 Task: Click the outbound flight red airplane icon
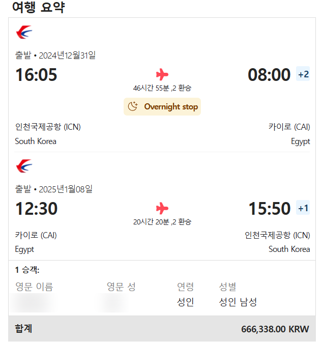(x=162, y=75)
